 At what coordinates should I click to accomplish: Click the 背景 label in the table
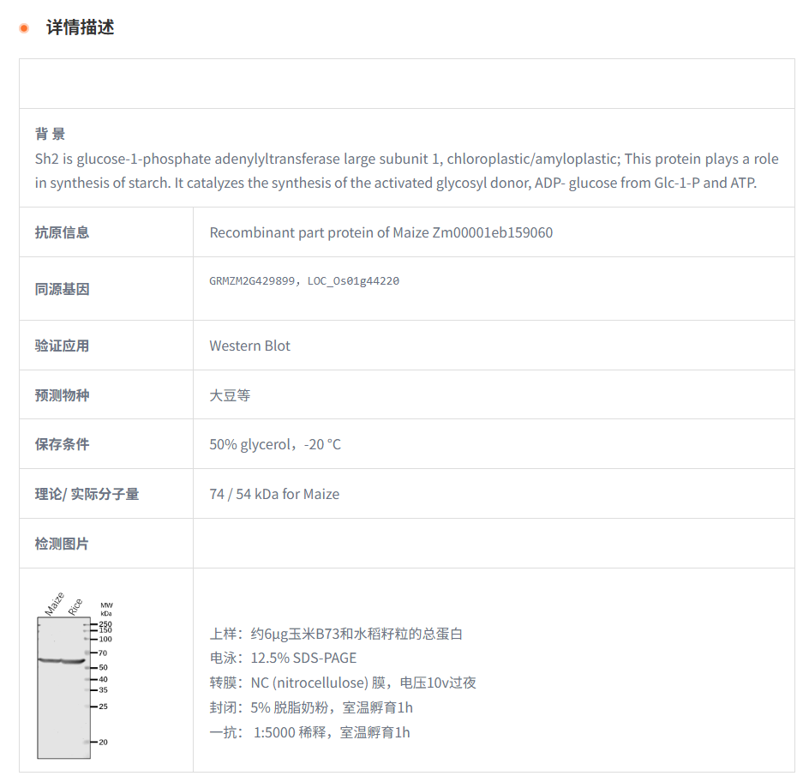coord(50,134)
